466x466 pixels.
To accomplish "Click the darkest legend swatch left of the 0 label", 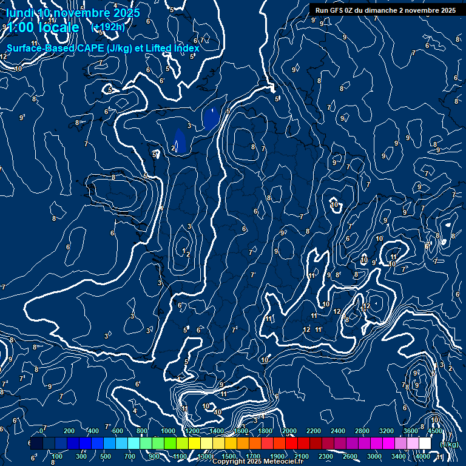I will pyautogui.click(x=36, y=443).
